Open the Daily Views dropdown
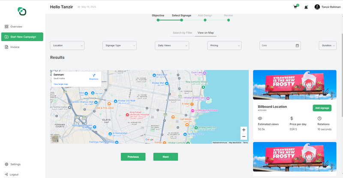This screenshot has height=178, width=343. click(x=172, y=45)
